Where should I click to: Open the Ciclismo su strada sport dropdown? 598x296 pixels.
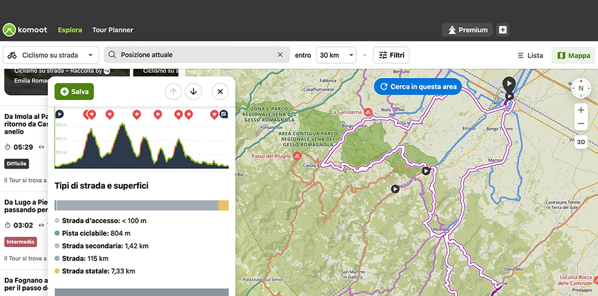click(50, 55)
